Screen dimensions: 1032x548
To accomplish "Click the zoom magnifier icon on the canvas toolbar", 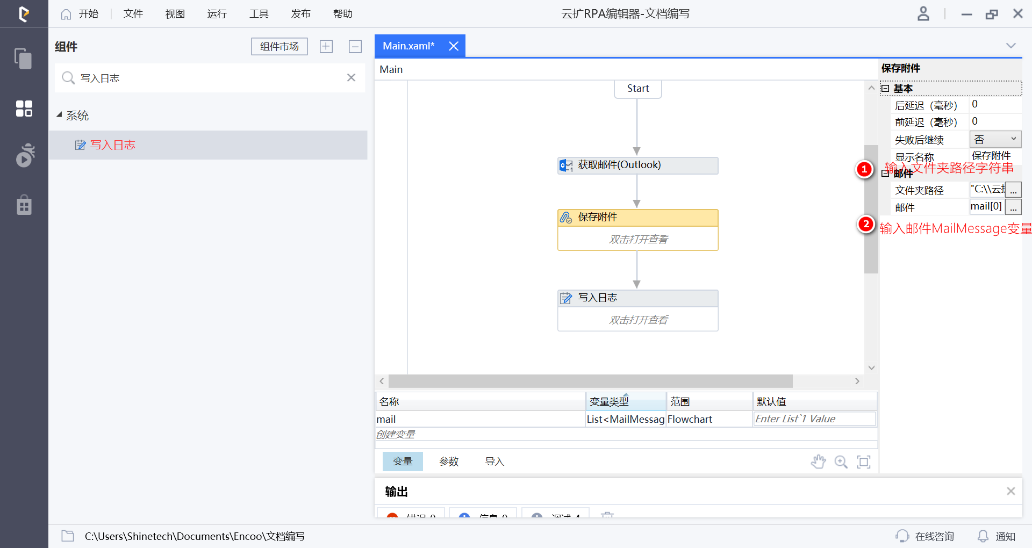I will [841, 462].
